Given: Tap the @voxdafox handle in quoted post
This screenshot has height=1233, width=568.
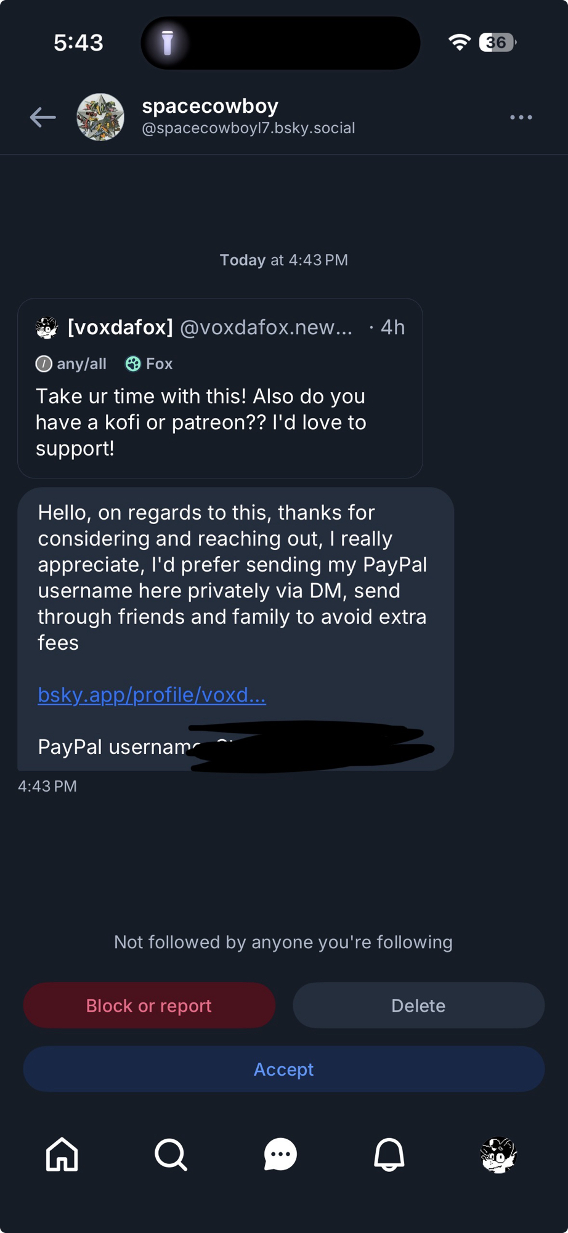Looking at the screenshot, I should click(266, 327).
